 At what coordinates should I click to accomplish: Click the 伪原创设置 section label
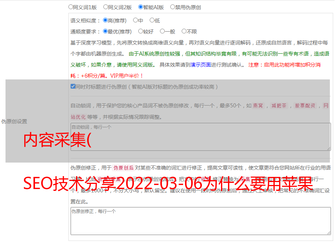point(14,121)
